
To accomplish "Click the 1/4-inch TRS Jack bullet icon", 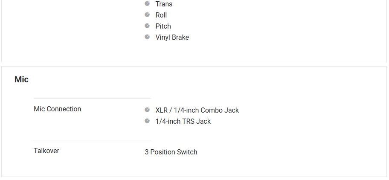I will pyautogui.click(x=147, y=121).
